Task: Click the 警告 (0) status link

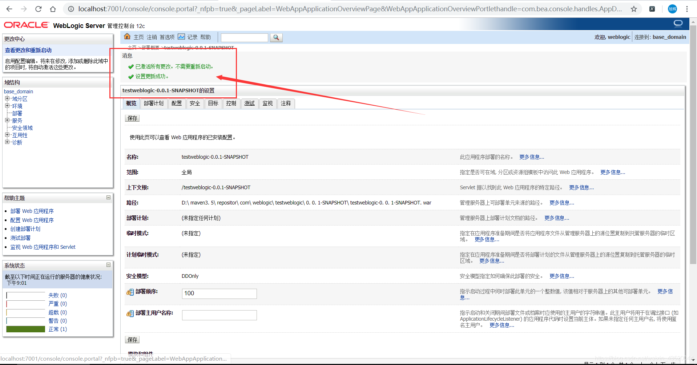Action: (x=58, y=321)
